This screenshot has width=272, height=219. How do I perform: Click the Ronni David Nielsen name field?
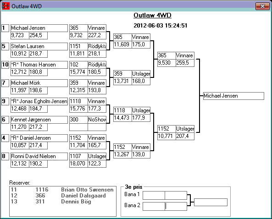click(x=39, y=156)
